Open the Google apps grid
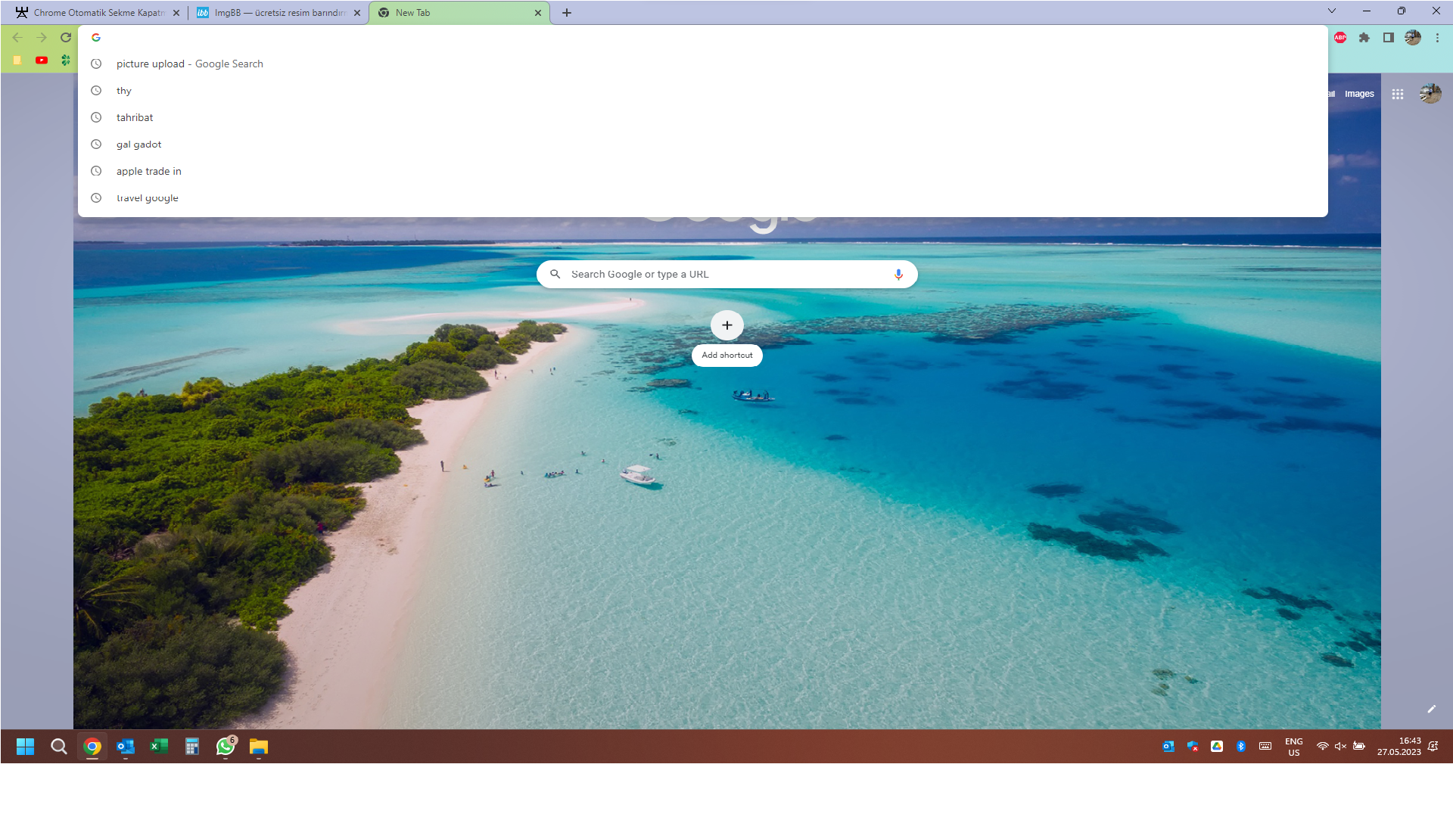This screenshot has width=1453, height=817. [1398, 94]
